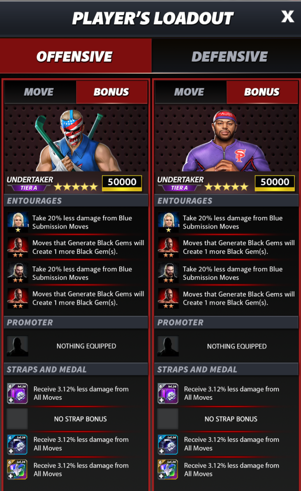Tap the empty strap slot in right panel

(168, 419)
